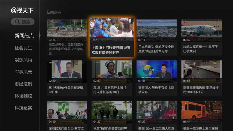The height and width of the screenshot is (131, 233).
Task: Click channel logo on EgyptAir video thumbnail
Action: coord(185,22)
